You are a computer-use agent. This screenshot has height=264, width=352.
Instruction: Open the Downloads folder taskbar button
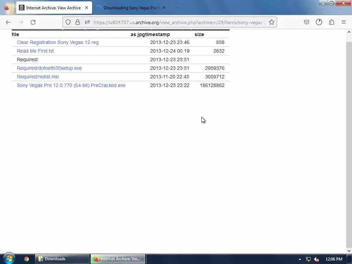[62, 259]
